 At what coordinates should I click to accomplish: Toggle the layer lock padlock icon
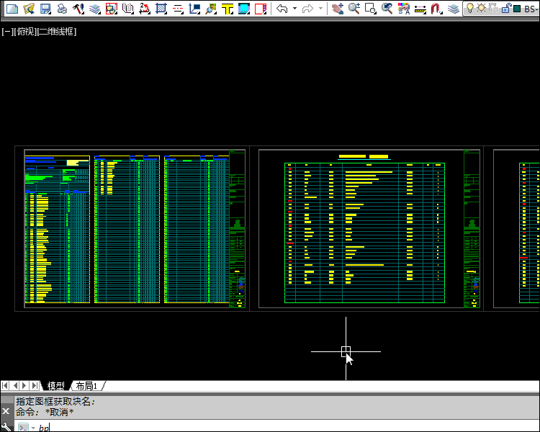(x=506, y=9)
